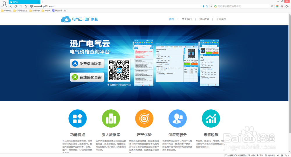Reload the page with the refresh icon
Screen dimensions: 291x157
click(16, 6)
